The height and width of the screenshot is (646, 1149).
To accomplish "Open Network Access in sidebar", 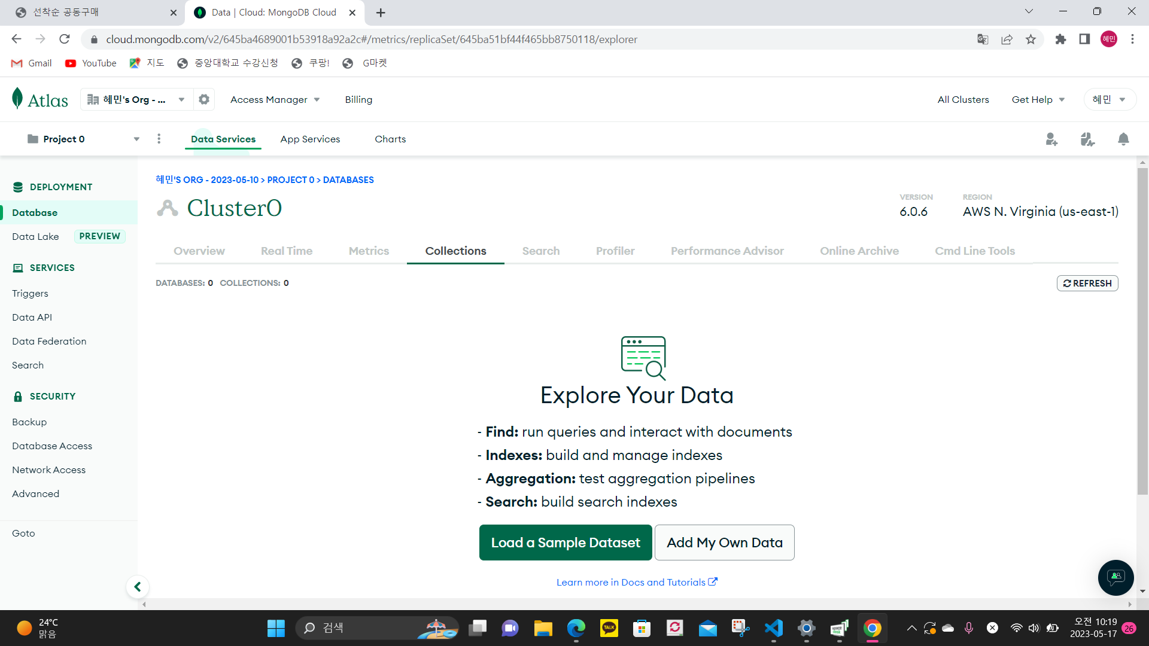I will point(48,470).
